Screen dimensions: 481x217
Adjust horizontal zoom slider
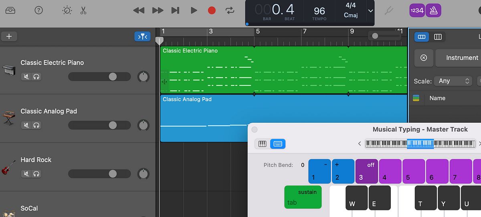click(384, 36)
